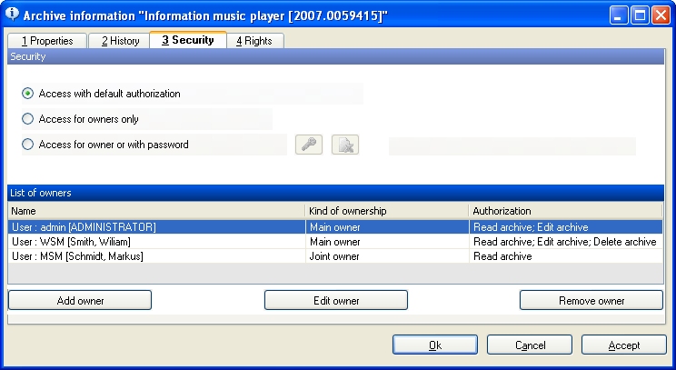This screenshot has width=676, height=370.
Task: Go to the 4 Rights tab
Action: coord(254,41)
